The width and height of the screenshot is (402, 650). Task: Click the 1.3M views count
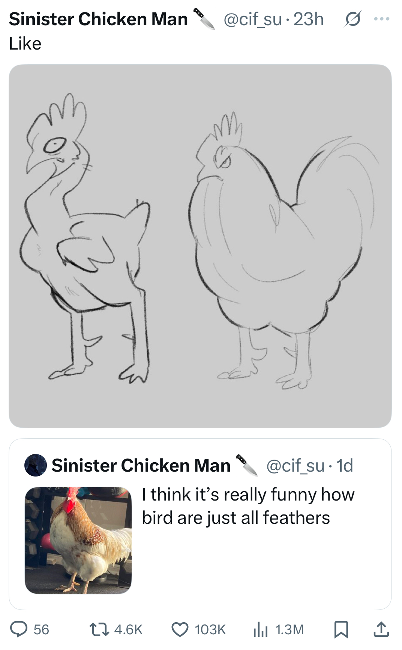pos(289,630)
